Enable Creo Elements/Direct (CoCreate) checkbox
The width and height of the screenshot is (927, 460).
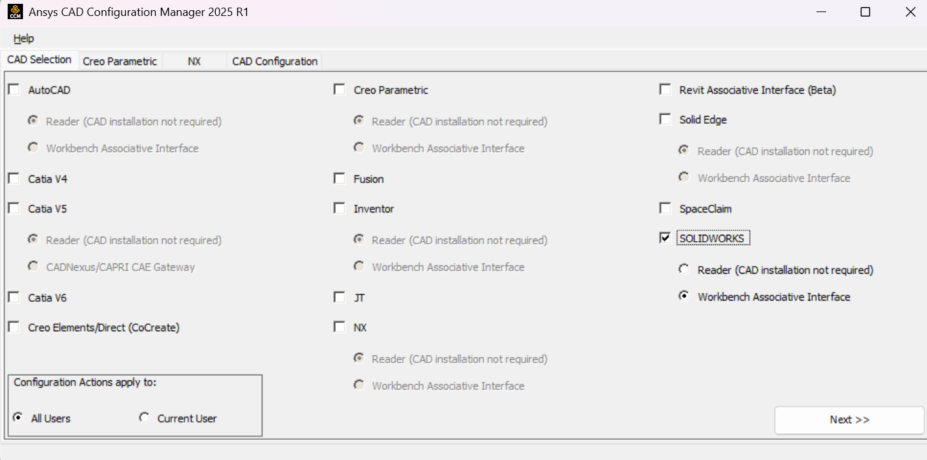coord(14,327)
